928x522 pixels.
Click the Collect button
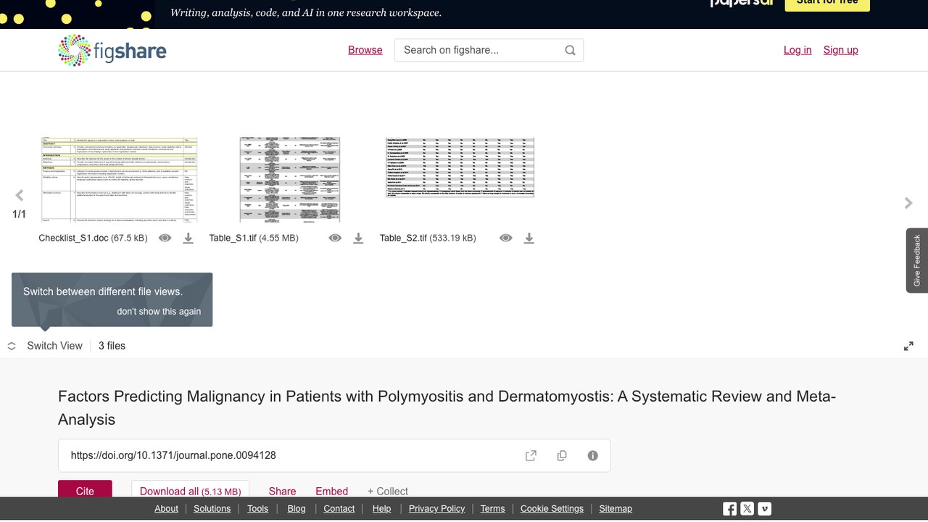pos(388,491)
